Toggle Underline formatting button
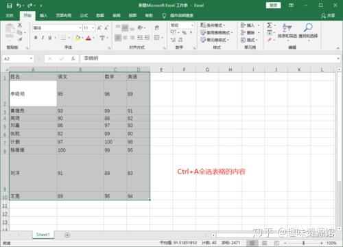This screenshot has height=247, width=343. coord(50,38)
